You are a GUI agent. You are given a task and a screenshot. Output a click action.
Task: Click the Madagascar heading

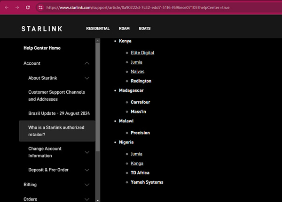click(x=131, y=90)
